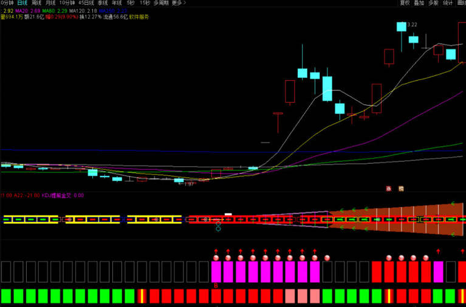Viewport: 466px width, 307px height.
Task: Switch to the 日线 daily chart period
Action: tap(22, 3)
